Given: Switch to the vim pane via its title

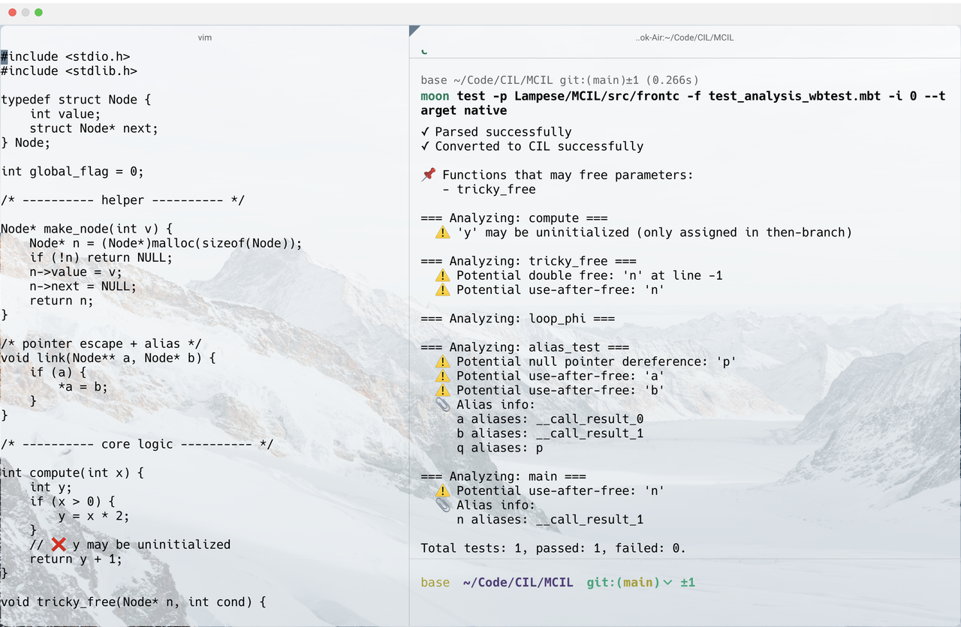Looking at the screenshot, I should (205, 37).
